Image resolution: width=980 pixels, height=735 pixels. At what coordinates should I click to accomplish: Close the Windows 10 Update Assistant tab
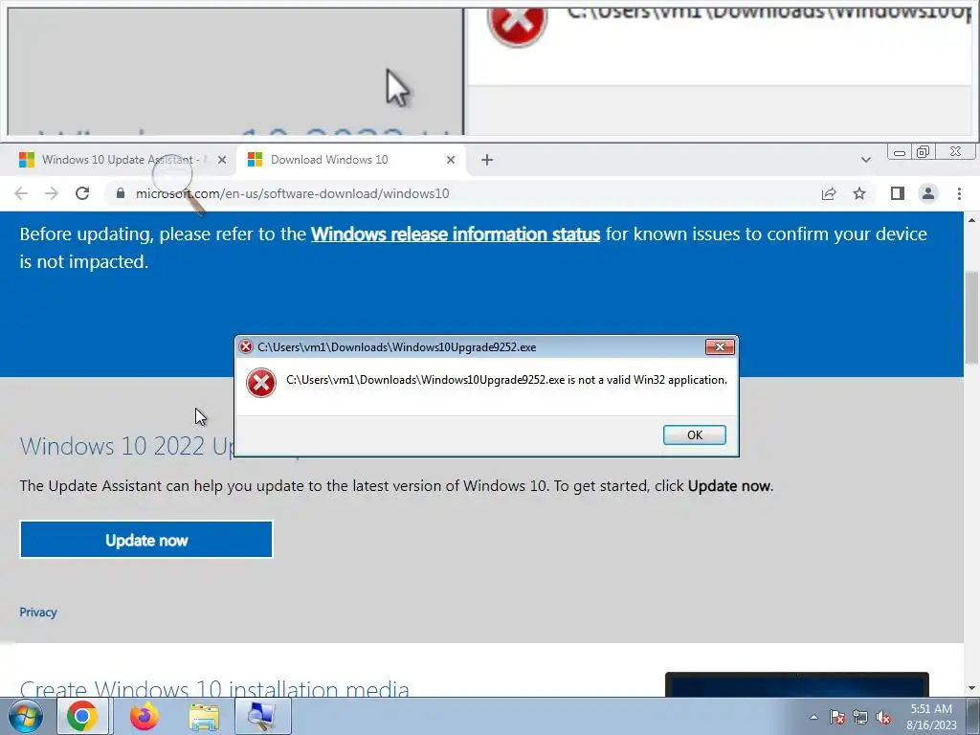(x=222, y=160)
